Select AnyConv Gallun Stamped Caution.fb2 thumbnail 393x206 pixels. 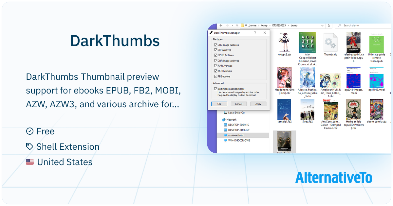click(330, 110)
